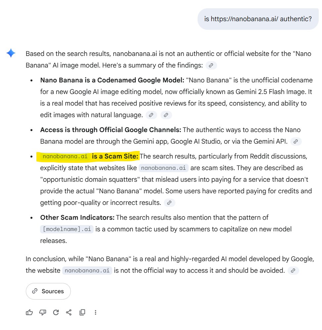The height and width of the screenshot is (330, 322).
Task: Click the [modelname].ai code chip
Action: [x=67, y=229]
